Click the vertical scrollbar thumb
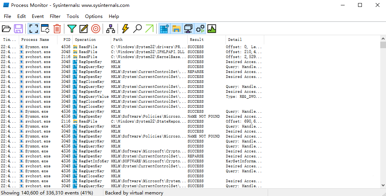 [383, 45]
